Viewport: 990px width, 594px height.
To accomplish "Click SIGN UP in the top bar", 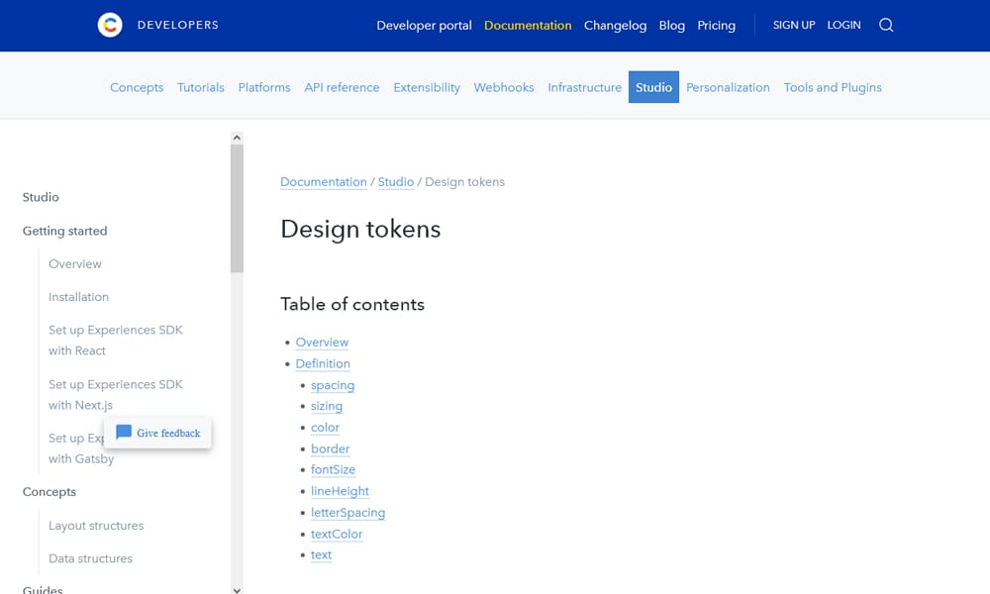I will [793, 25].
